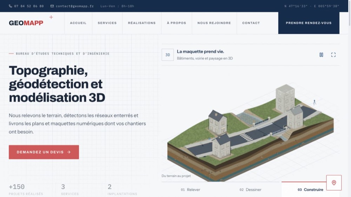Click the 'Du terrain au projet' caption

click(176, 176)
